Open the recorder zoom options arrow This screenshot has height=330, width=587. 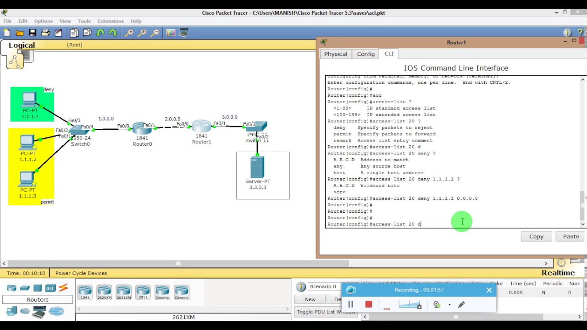coord(449,305)
